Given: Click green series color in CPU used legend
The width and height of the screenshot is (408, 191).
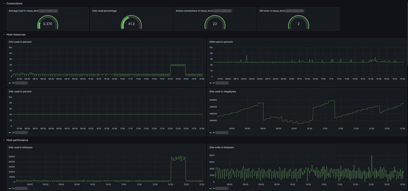Looking at the screenshot, I should point(10,83).
